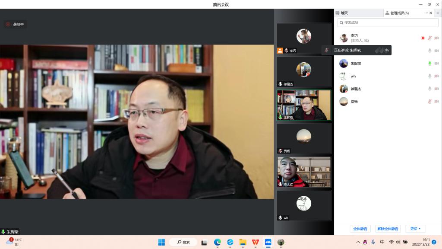Click the QQ penguin tray icon
The width and height of the screenshot is (442, 249).
(365, 242)
